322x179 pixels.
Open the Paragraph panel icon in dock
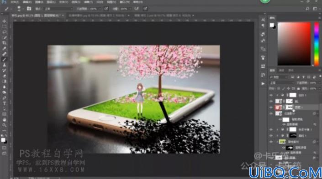pos(263,26)
